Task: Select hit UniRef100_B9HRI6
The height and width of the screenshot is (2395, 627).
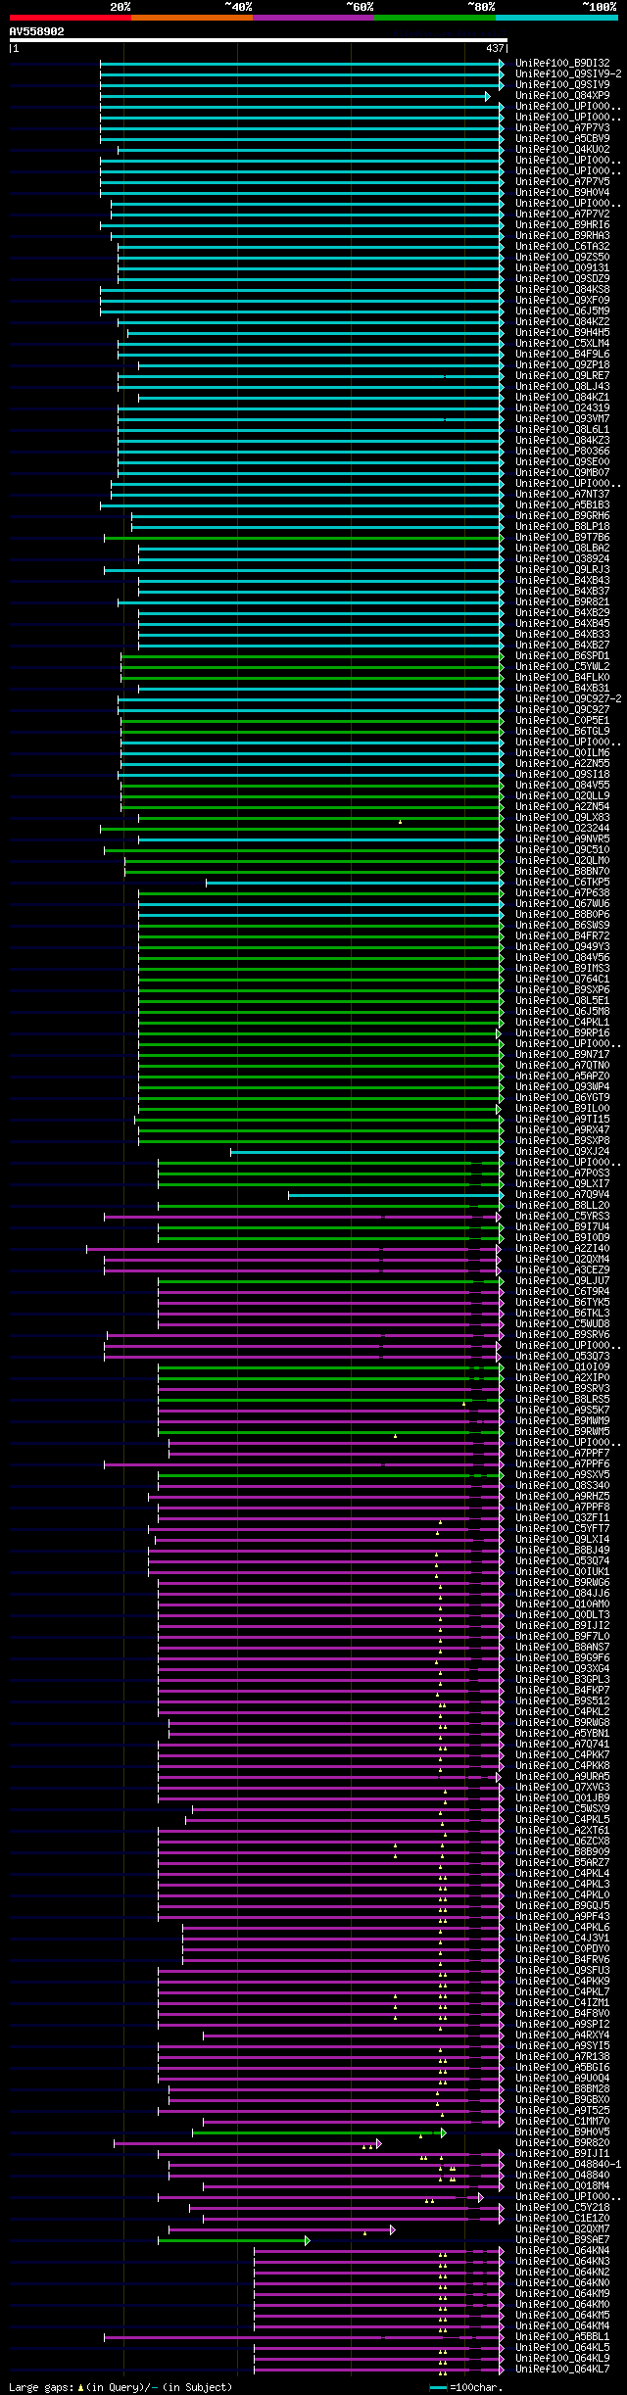Action: pos(562,225)
